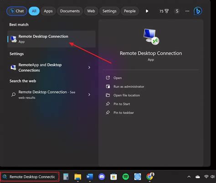
Task: Open the three-dots more options menu
Action: point(187,11)
